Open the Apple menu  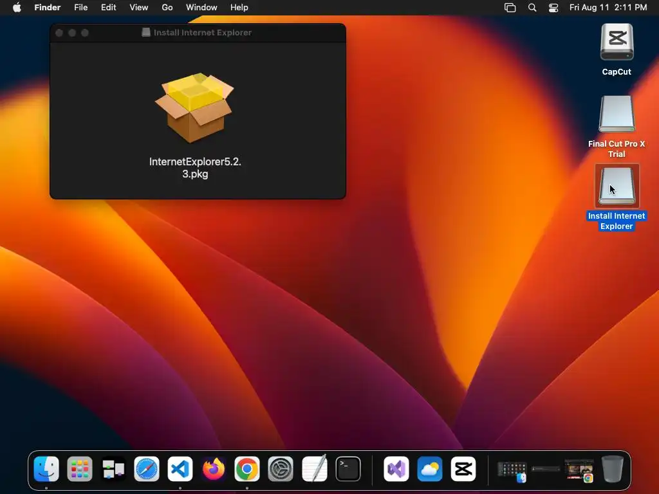pos(17,8)
